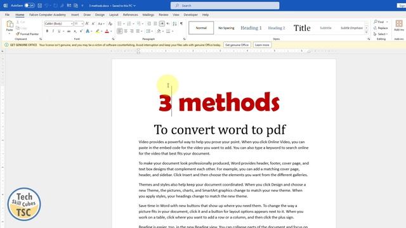Toggle left-to-right text direction

point(162,23)
